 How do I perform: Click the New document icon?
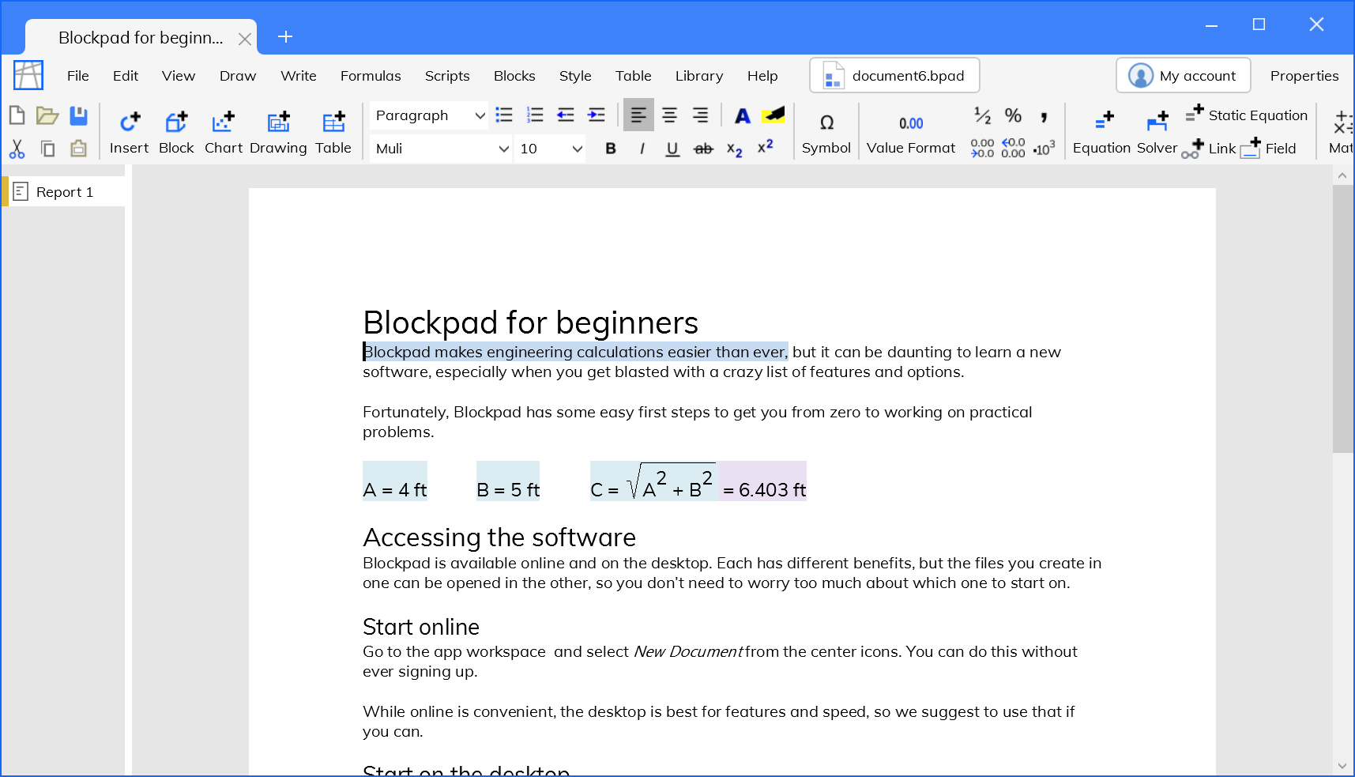17,115
